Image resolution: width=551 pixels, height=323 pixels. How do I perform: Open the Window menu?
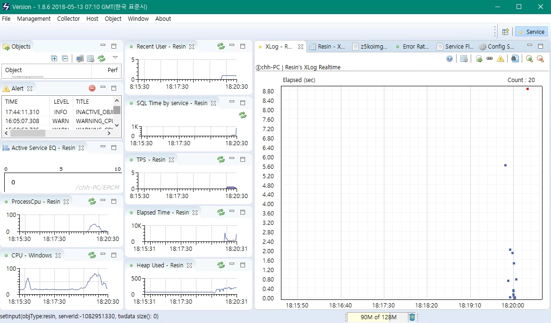tap(138, 18)
